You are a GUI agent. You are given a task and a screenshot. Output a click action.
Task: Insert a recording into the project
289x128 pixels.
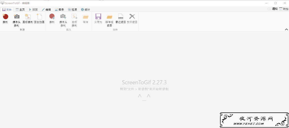[x=52, y=19]
